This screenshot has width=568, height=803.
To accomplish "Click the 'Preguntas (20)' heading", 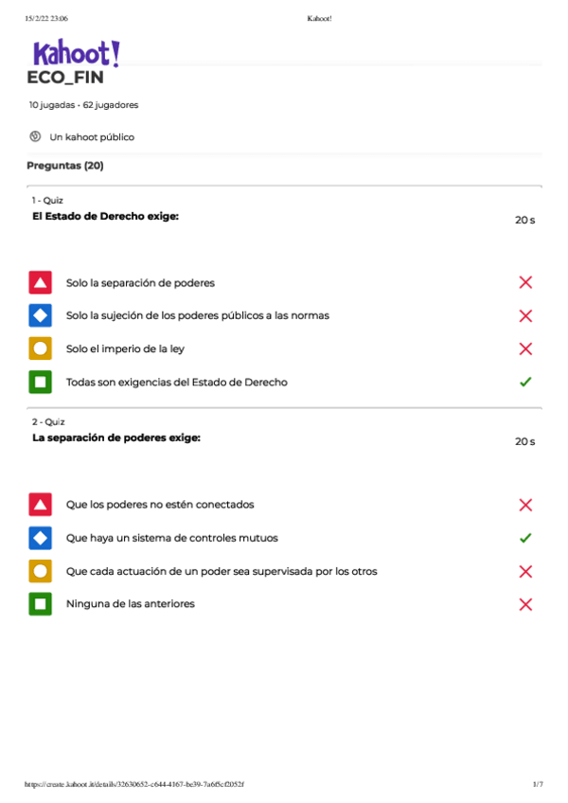I will [65, 166].
